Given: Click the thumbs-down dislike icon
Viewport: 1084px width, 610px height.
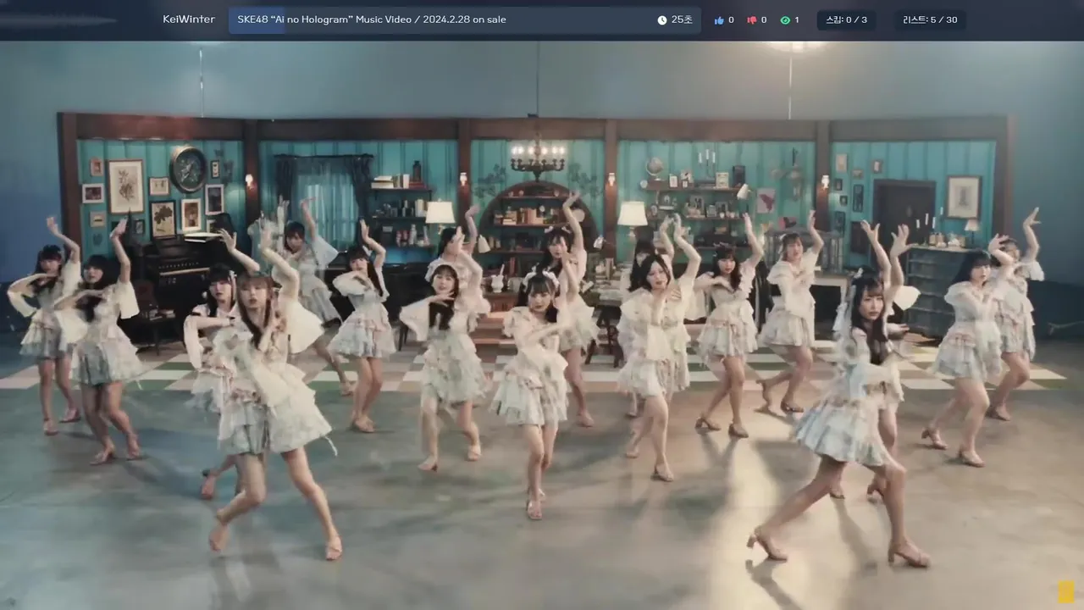Looking at the screenshot, I should coord(751,19).
